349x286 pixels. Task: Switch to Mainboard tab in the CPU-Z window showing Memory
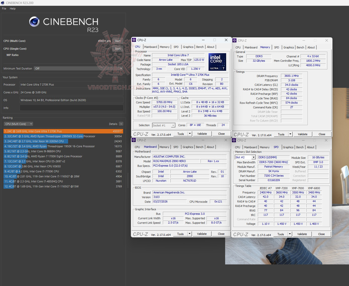251,47
